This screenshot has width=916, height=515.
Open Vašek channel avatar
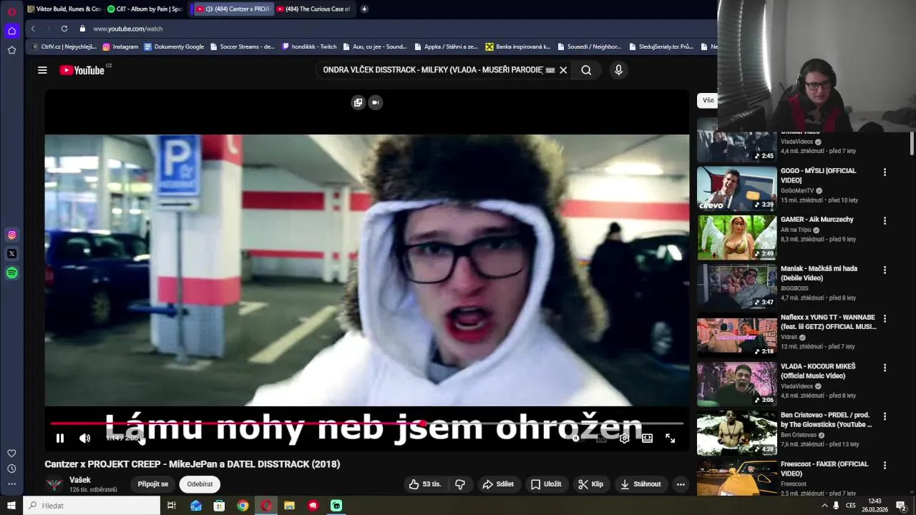tap(54, 484)
